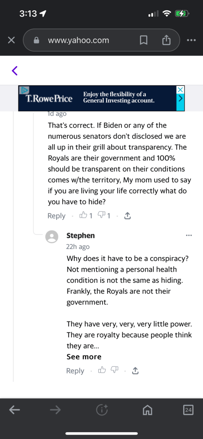Open the home icon in bottom bar
Image resolution: width=203 pixels, height=439 pixels.
coord(148,410)
